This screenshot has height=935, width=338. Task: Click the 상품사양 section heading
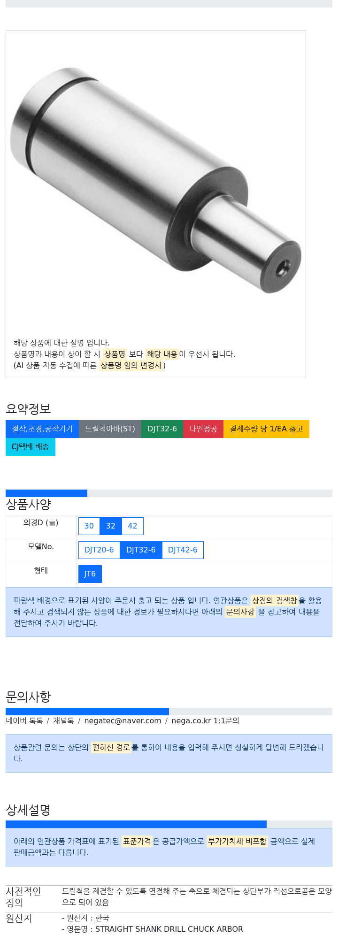[x=28, y=505]
